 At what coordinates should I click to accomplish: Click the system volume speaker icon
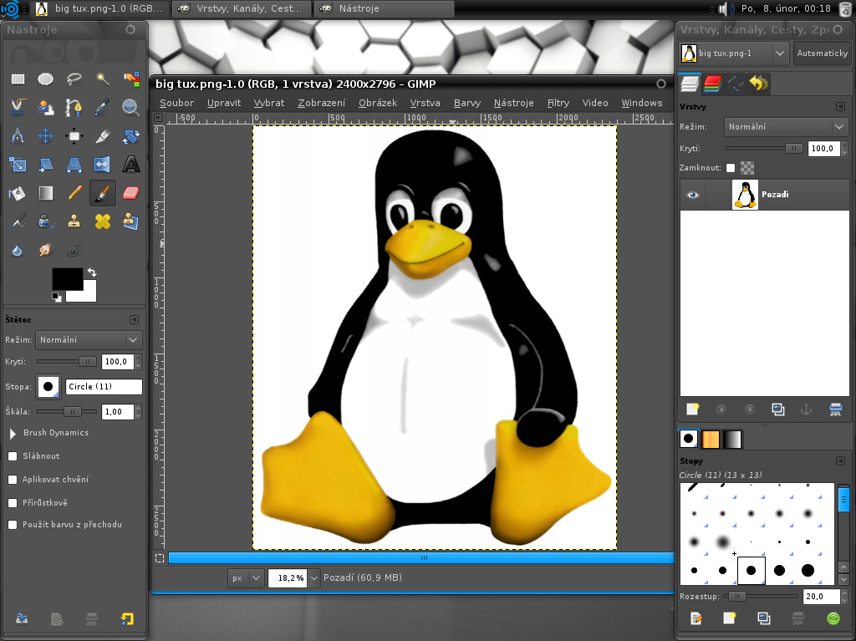[725, 8]
